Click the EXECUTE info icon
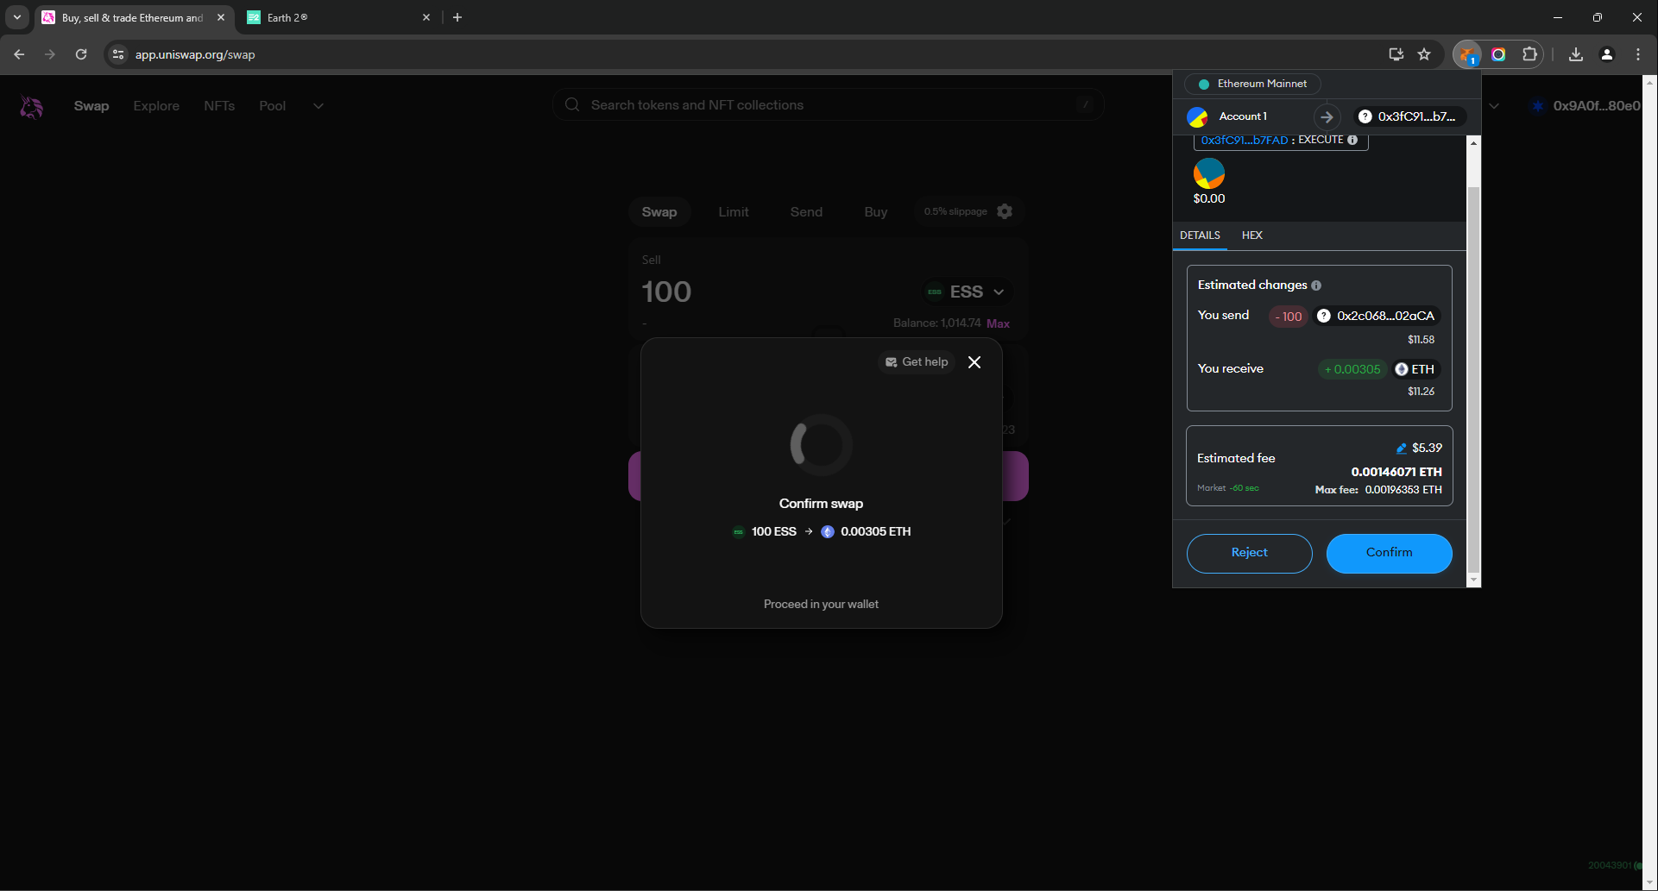Image resolution: width=1658 pixels, height=891 pixels. point(1352,140)
